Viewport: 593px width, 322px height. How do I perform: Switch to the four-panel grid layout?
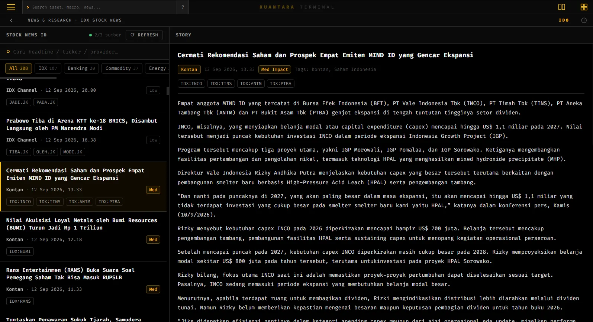(x=584, y=7)
